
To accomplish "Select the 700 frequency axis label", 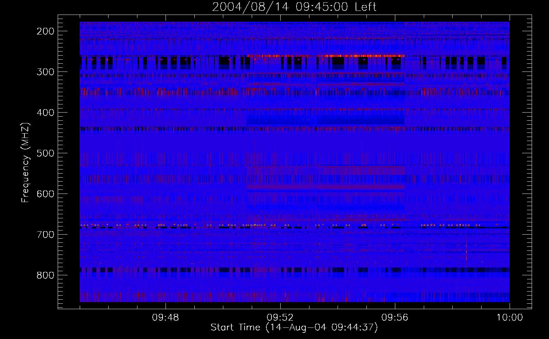I will pos(45,235).
